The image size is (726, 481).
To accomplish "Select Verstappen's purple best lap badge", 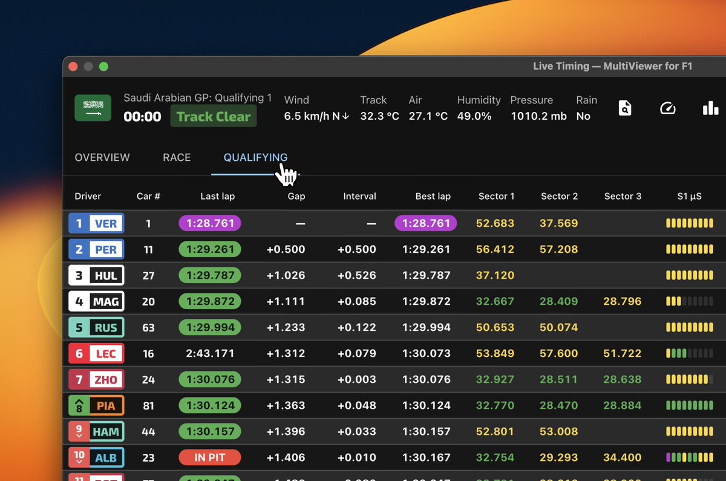I will pyautogui.click(x=425, y=223).
